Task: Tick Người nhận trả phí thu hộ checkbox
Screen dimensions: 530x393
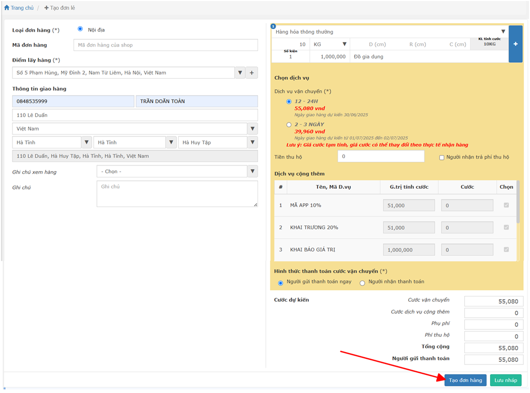Action: click(441, 157)
